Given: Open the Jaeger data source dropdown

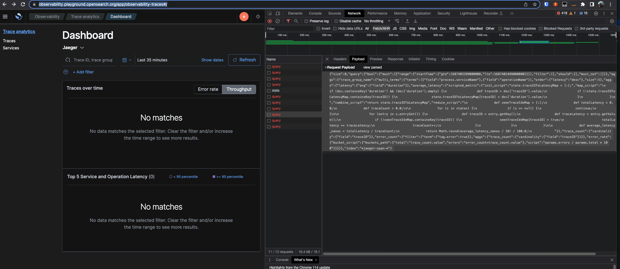Looking at the screenshot, I should 73,47.
